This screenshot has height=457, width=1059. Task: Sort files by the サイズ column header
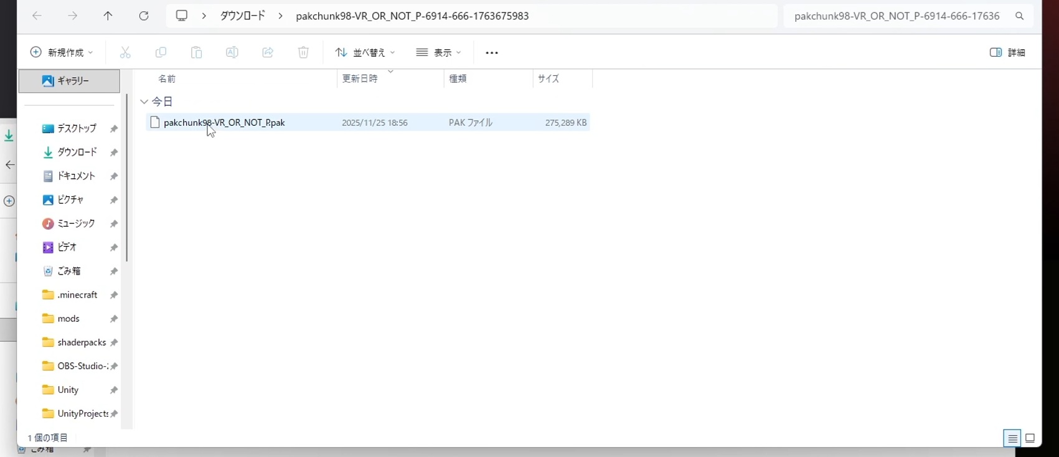[x=548, y=78]
